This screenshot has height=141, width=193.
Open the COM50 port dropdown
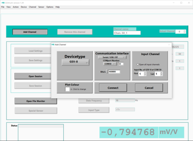point(110,64)
